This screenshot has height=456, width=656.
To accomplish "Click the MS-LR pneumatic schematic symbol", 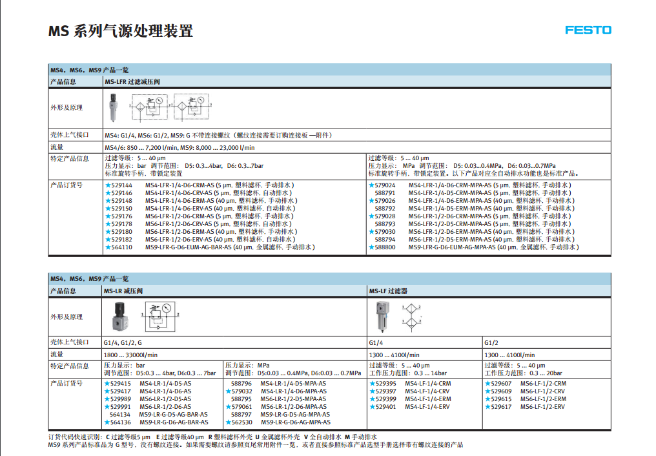I will [x=161, y=316].
